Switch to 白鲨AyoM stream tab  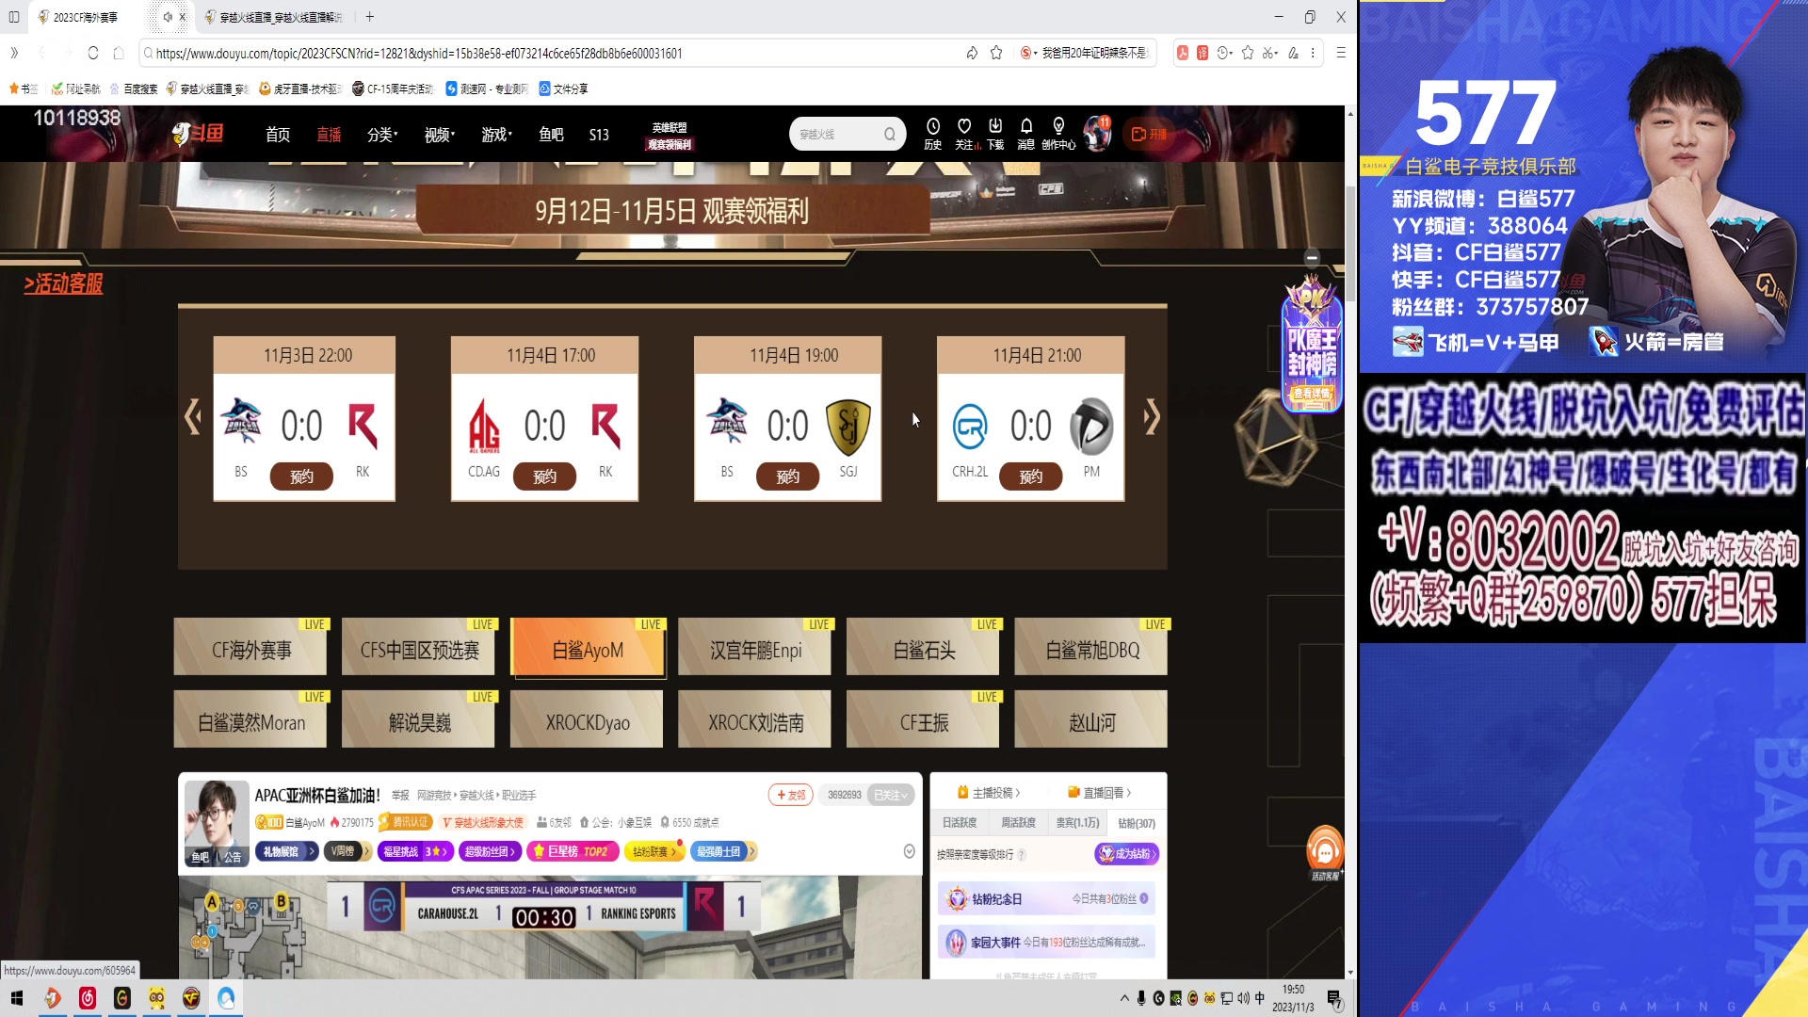tap(588, 649)
